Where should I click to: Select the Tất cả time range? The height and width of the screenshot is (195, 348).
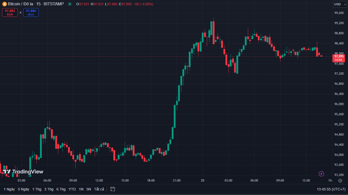click(x=99, y=189)
